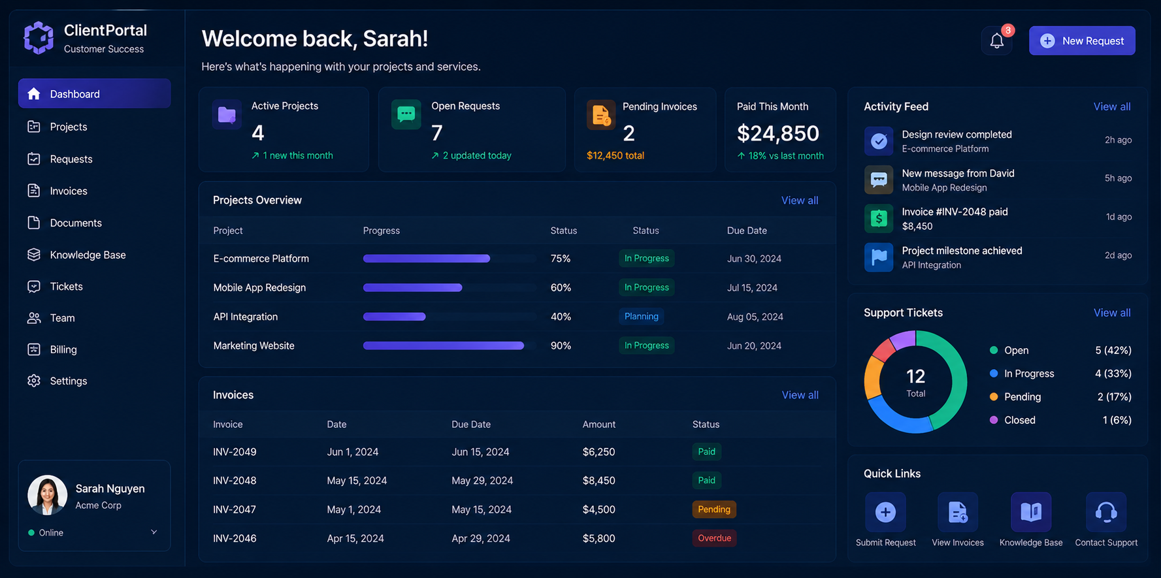Click the Invoice #INV-2048 paid dollar icon

pyautogui.click(x=879, y=218)
